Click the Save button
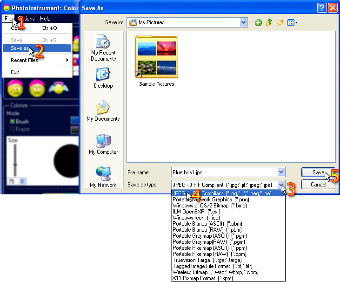Image resolution: width=340 pixels, height=282 pixels. coord(318,172)
